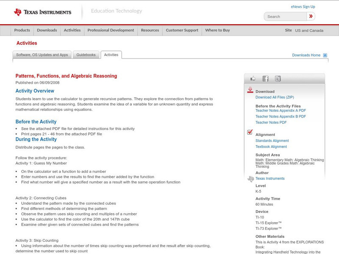
Task: Click the thumbs-up like icon
Action: [253, 79]
